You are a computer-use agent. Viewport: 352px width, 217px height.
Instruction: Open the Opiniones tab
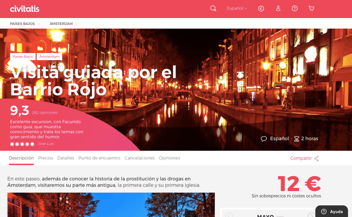tap(169, 158)
